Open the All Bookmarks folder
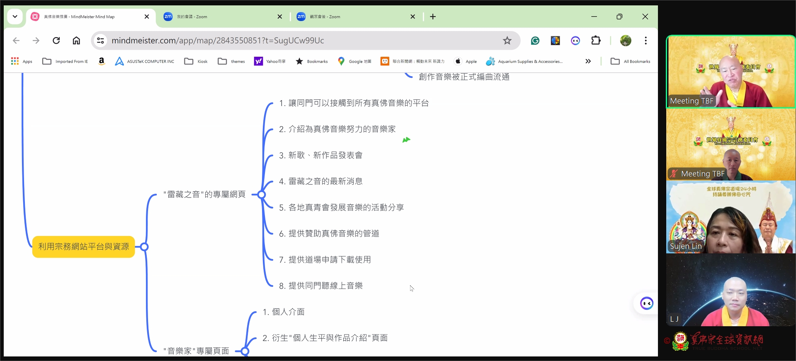The height and width of the screenshot is (361, 796). [x=630, y=61]
